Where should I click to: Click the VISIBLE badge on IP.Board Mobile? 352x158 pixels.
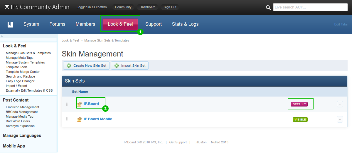300,119
